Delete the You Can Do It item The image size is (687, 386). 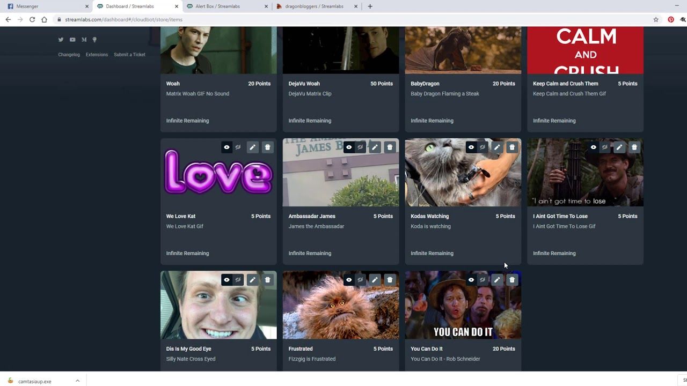(x=512, y=279)
